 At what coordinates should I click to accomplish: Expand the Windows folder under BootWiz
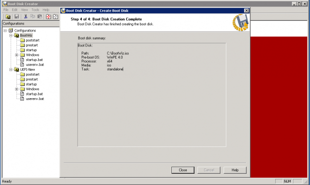coord(16,55)
